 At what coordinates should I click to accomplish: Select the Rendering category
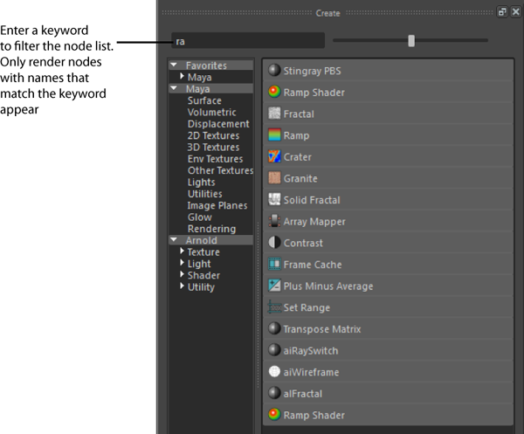tap(211, 229)
